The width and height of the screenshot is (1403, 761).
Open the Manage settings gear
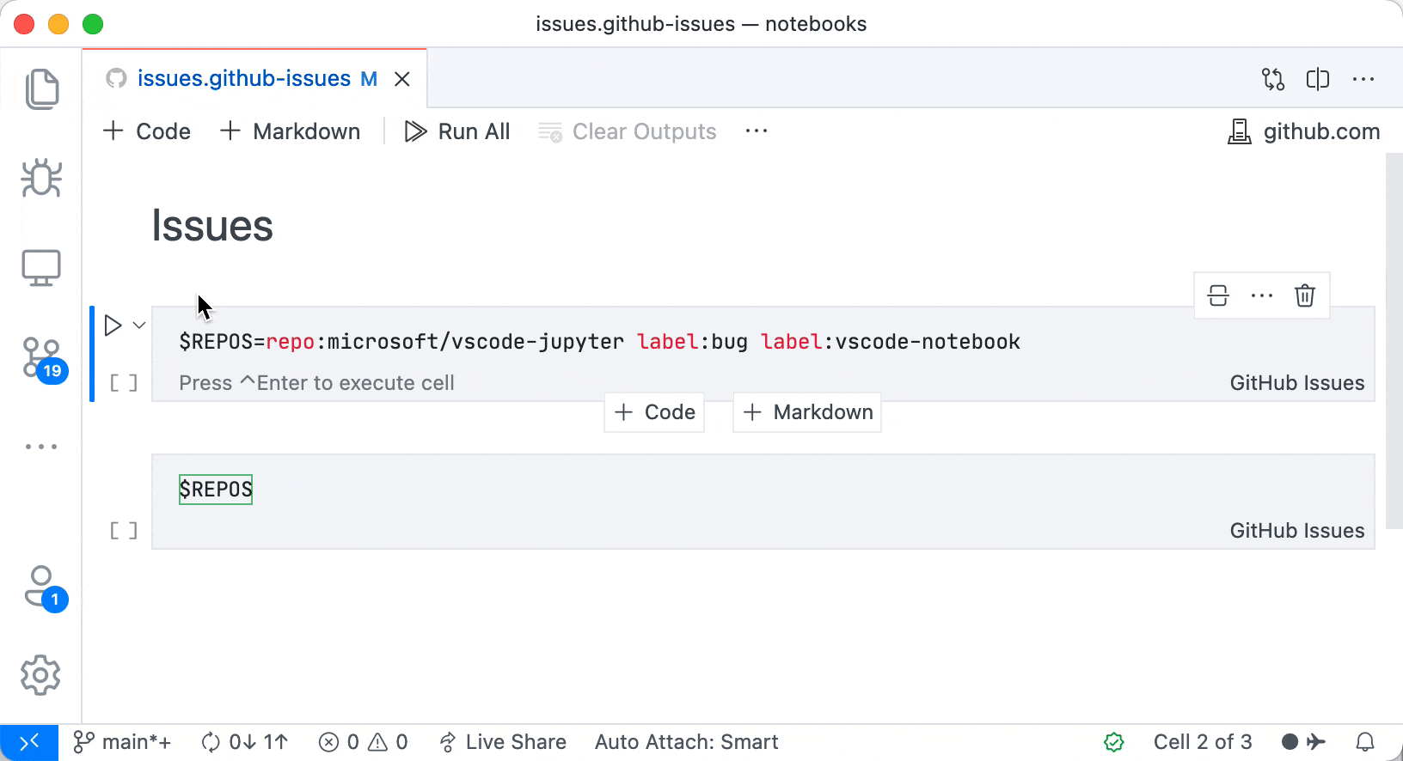[41, 676]
